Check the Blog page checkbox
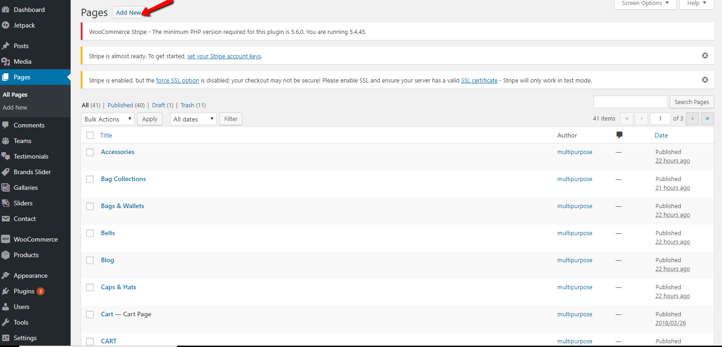 click(90, 260)
